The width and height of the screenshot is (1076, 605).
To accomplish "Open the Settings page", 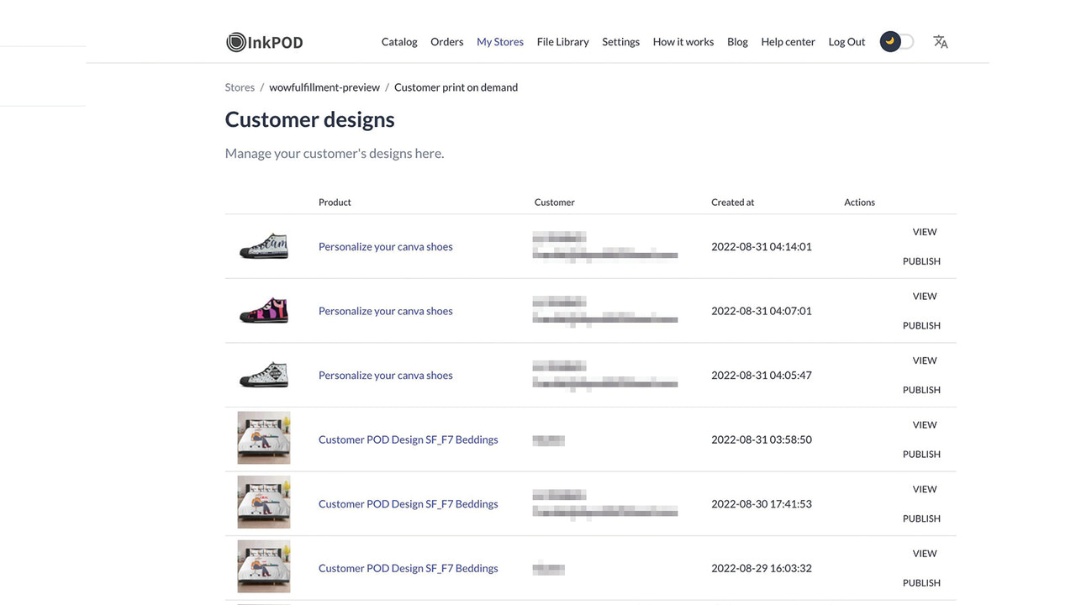I will point(620,41).
